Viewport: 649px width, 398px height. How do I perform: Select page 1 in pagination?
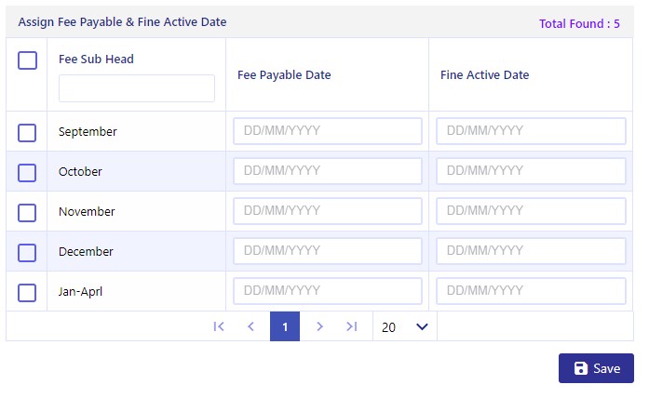tap(285, 326)
